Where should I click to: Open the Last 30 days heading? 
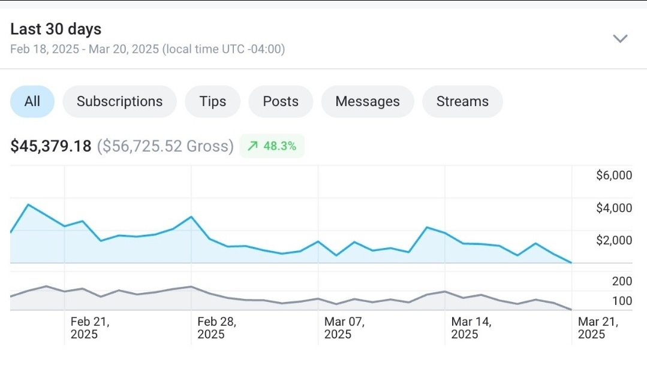click(56, 29)
